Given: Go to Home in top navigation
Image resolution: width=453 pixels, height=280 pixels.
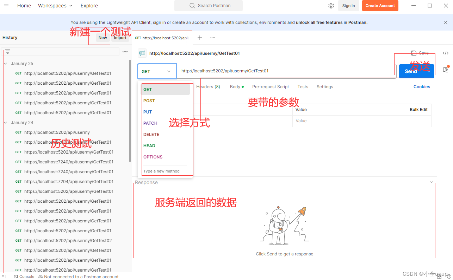Looking at the screenshot, I should [x=24, y=6].
